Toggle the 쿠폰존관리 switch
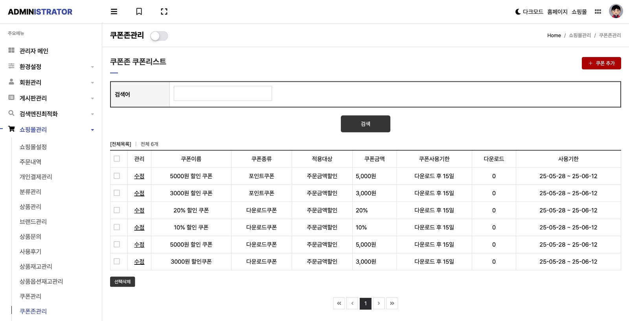The image size is (629, 321). (159, 36)
